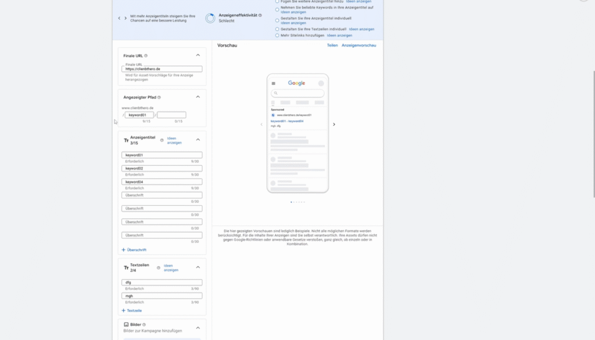
Task: Open 'Ideen anzeigen' for Textzeilen individuell tip
Action: tap(361, 29)
